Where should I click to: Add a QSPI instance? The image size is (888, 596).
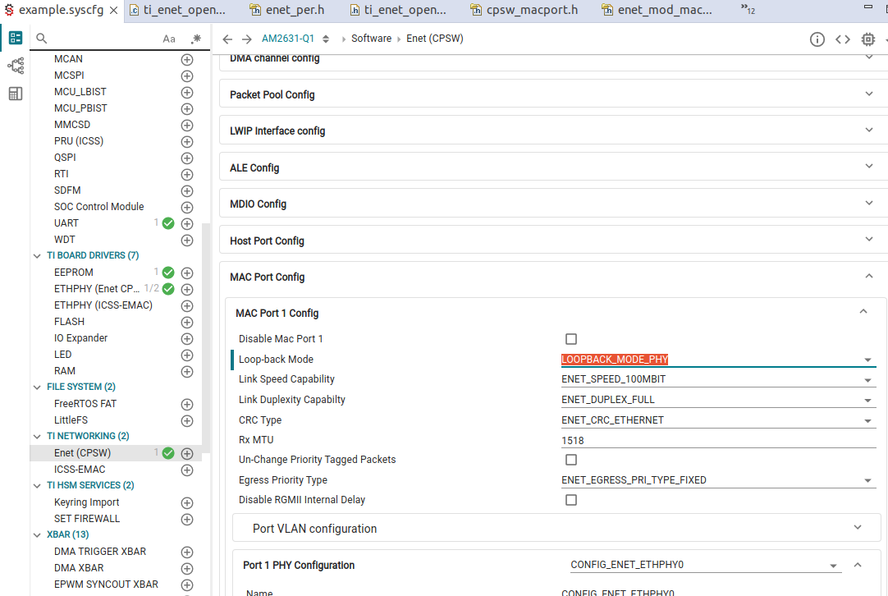pos(187,158)
